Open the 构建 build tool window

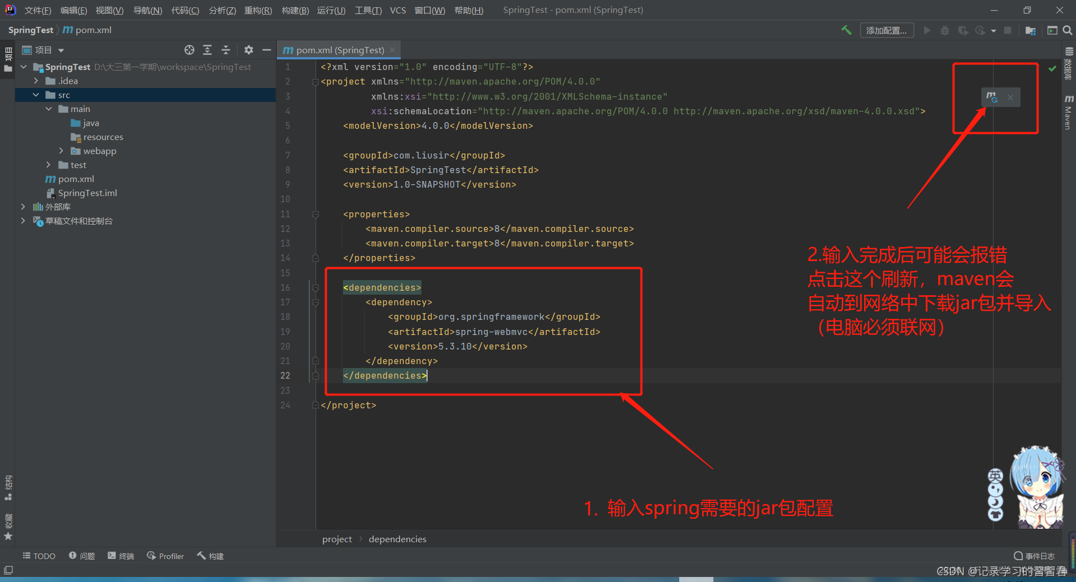pos(210,556)
